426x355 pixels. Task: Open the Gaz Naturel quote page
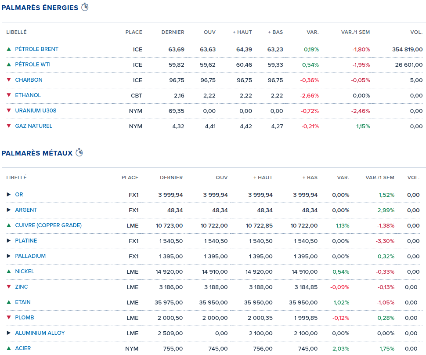[x=33, y=126]
